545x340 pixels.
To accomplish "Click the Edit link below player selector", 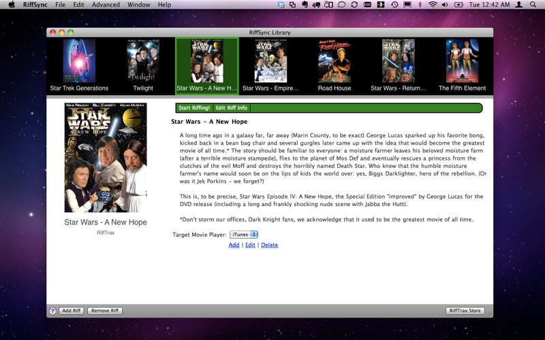I will point(250,245).
